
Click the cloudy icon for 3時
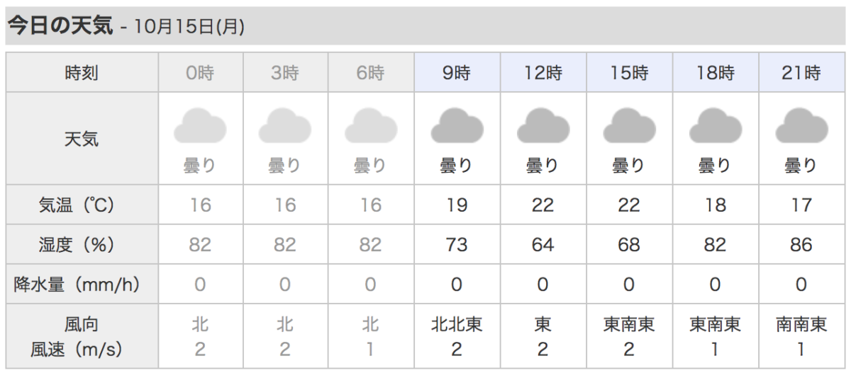click(x=285, y=126)
